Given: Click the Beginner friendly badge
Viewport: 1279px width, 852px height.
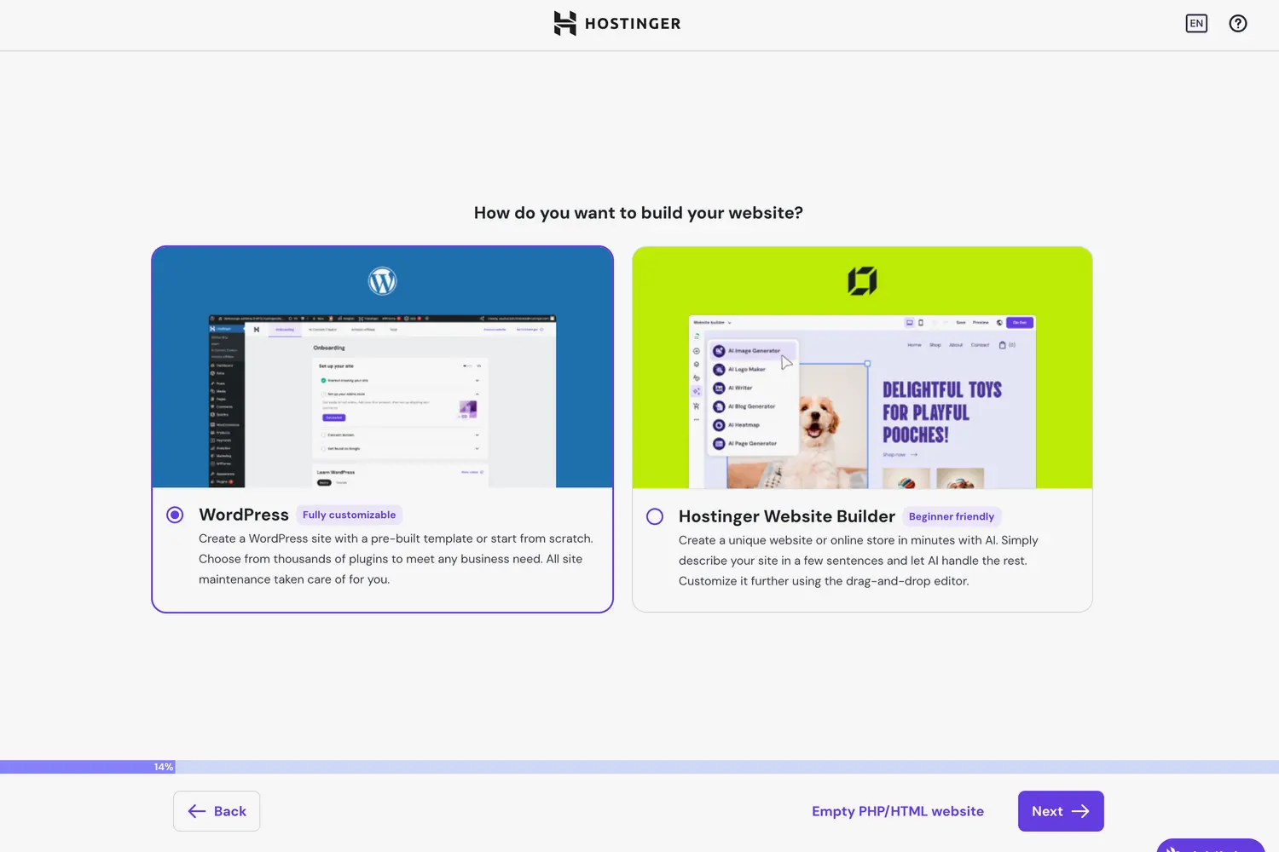Looking at the screenshot, I should tap(952, 516).
